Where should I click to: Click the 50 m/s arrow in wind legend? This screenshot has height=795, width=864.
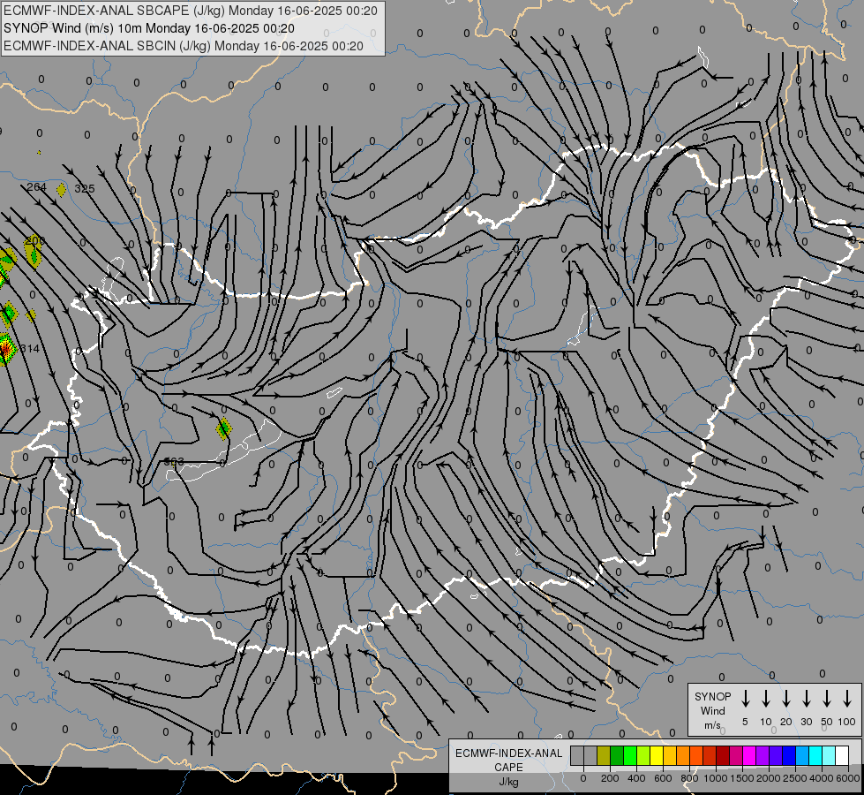click(827, 699)
